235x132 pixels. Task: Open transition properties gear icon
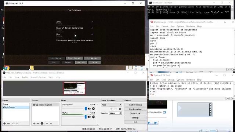(120, 109)
